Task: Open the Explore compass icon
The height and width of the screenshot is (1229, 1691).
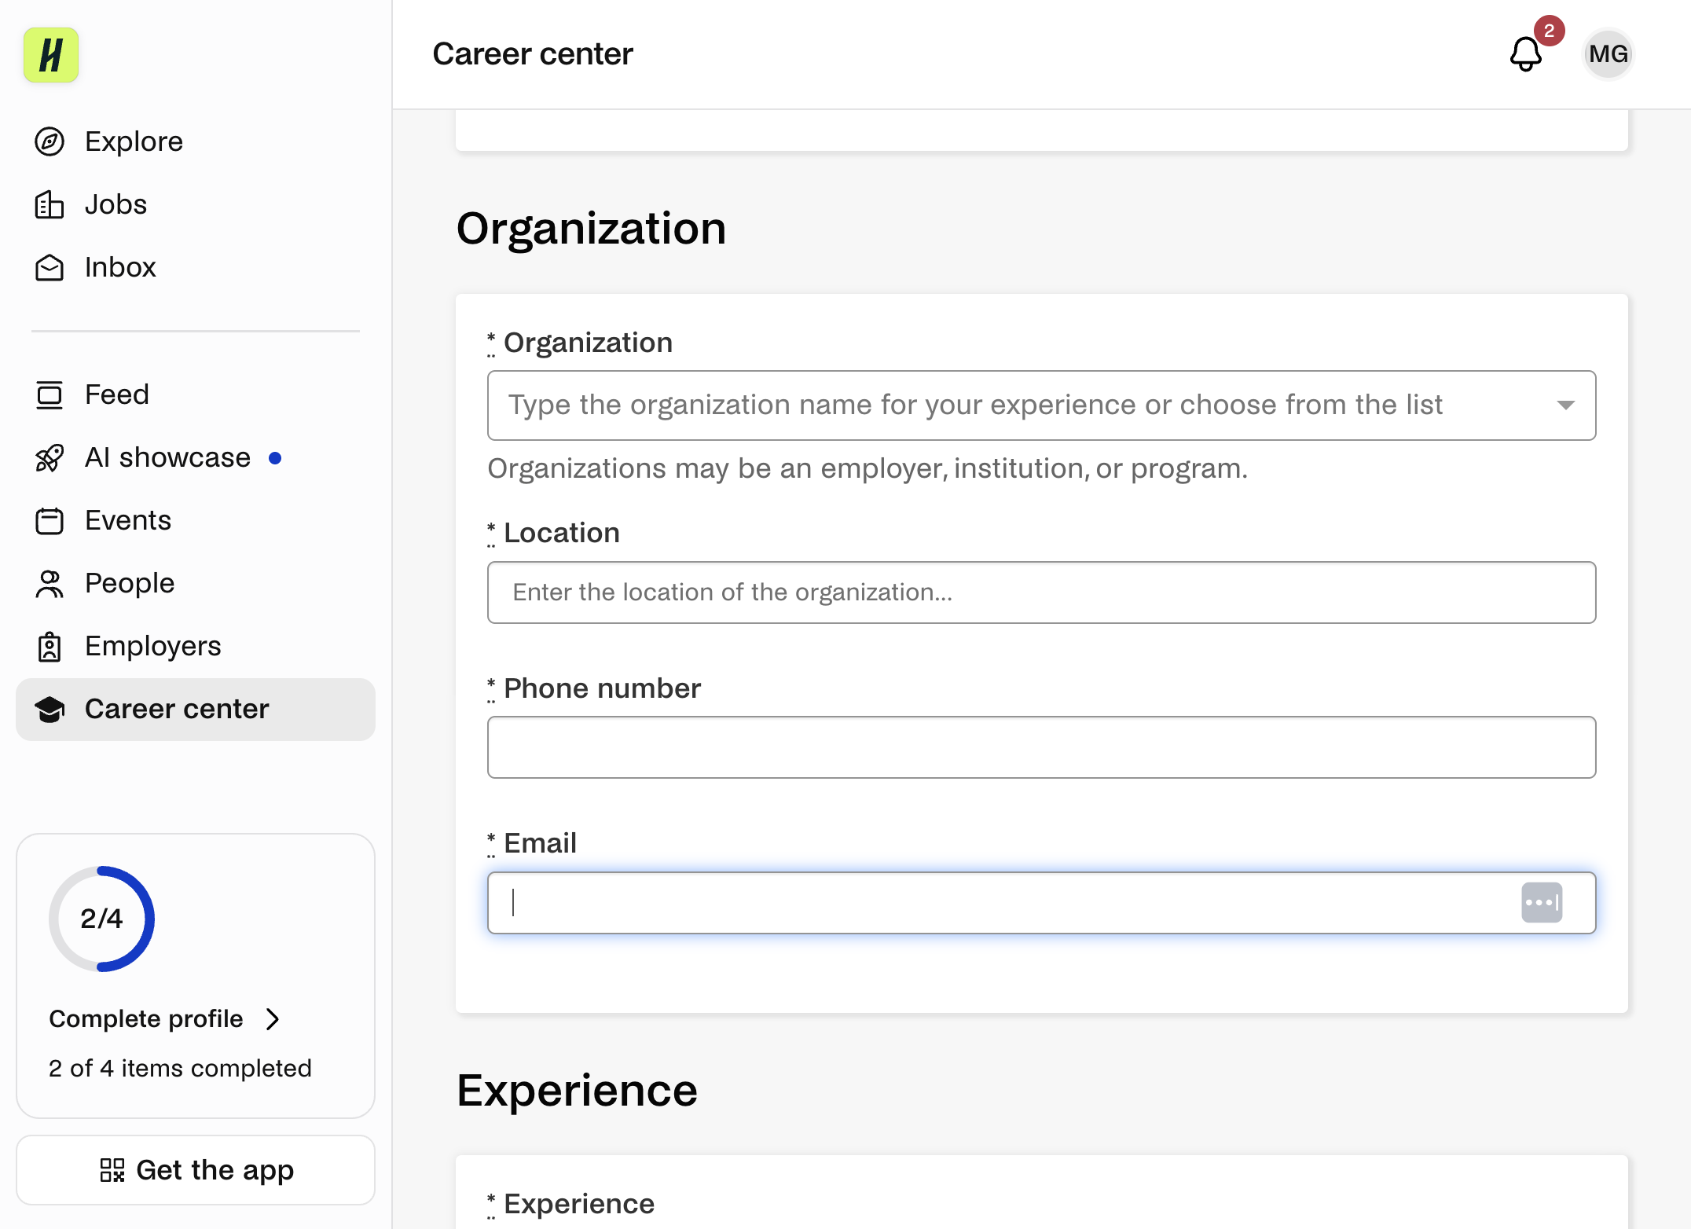Action: tap(50, 141)
